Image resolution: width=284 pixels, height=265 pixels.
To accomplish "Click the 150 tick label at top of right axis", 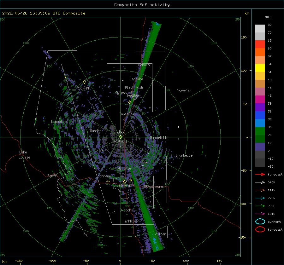I will tap(244, 37).
